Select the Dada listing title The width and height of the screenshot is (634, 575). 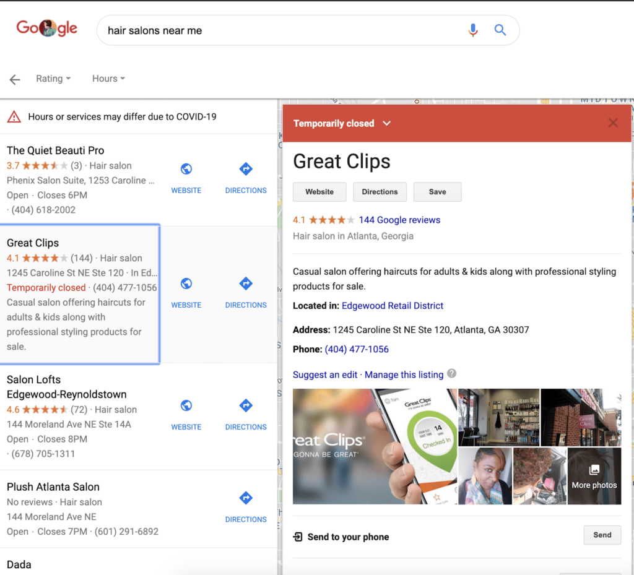19,564
